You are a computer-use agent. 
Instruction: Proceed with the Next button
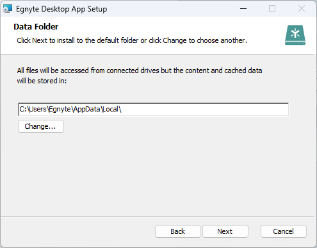coord(225,231)
